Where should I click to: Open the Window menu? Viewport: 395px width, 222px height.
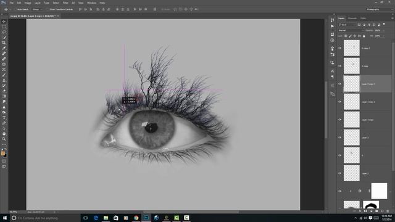click(x=91, y=2)
